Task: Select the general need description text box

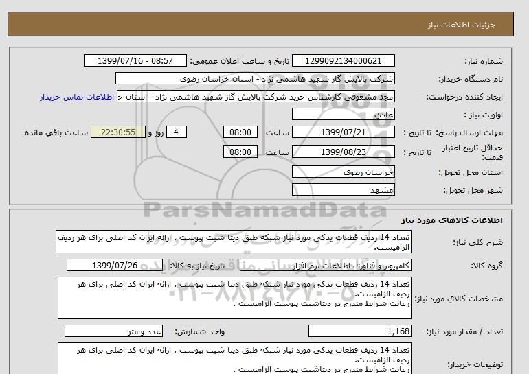Action: 234,242
